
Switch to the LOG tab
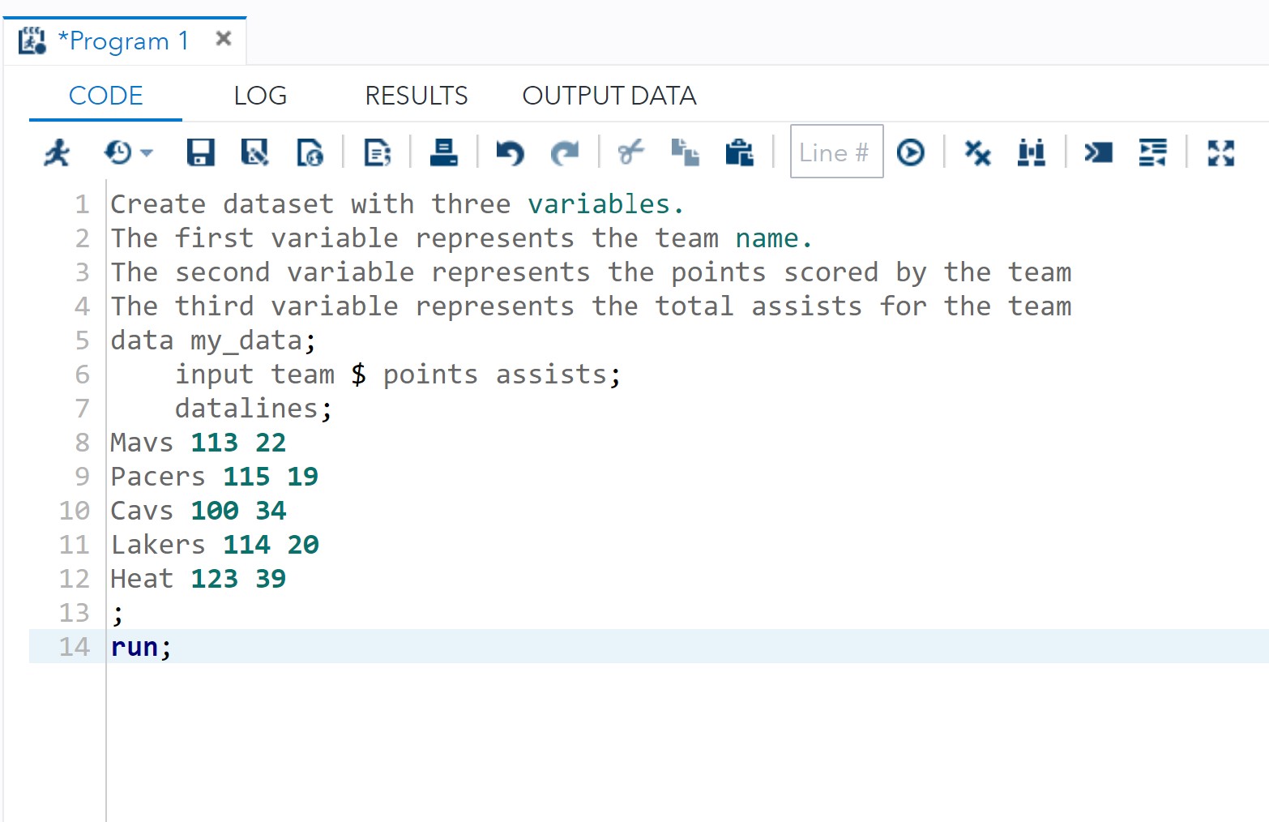tap(259, 95)
